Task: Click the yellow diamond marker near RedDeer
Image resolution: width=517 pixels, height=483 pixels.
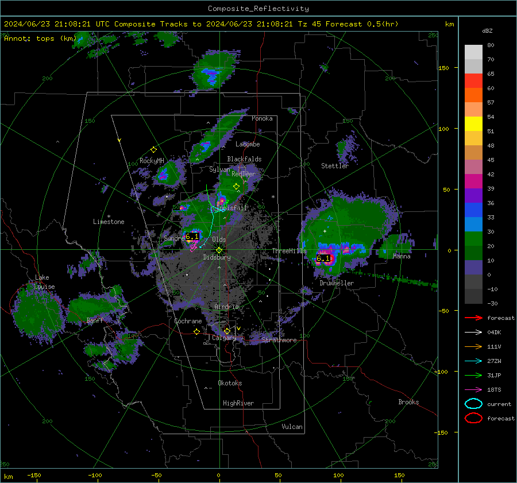Action: coord(236,187)
